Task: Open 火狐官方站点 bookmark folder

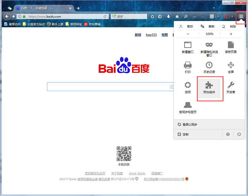Action: [x=34, y=24]
